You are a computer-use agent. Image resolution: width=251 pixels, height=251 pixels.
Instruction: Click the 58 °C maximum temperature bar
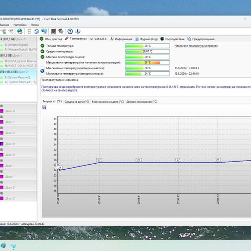tap(148, 63)
